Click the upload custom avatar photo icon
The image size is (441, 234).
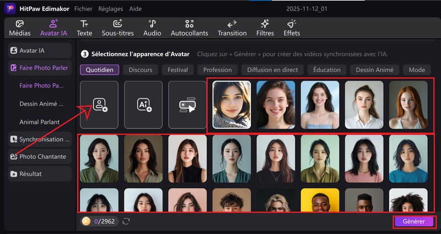(99, 105)
